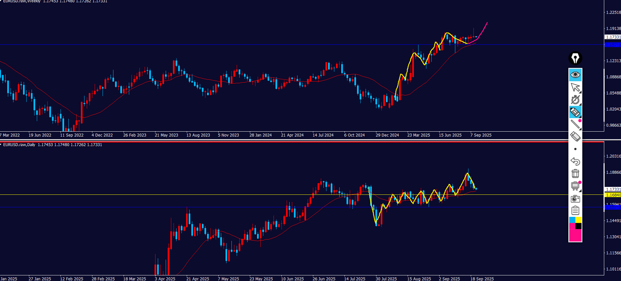Clear all ink with the trash icon
Screen dimensions: 621x281
(575, 173)
